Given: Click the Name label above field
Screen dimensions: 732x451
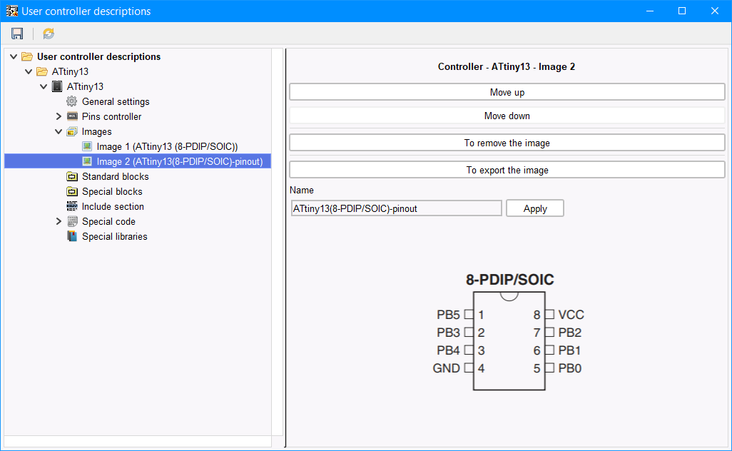Looking at the screenshot, I should tap(302, 190).
